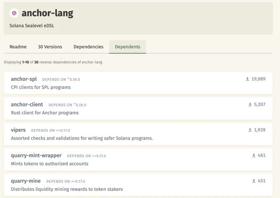
Task: Click 'Mints tokens to authorized accounts' description
Action: click(49, 164)
